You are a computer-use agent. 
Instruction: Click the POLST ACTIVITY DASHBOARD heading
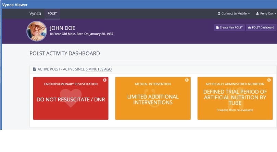65,53
